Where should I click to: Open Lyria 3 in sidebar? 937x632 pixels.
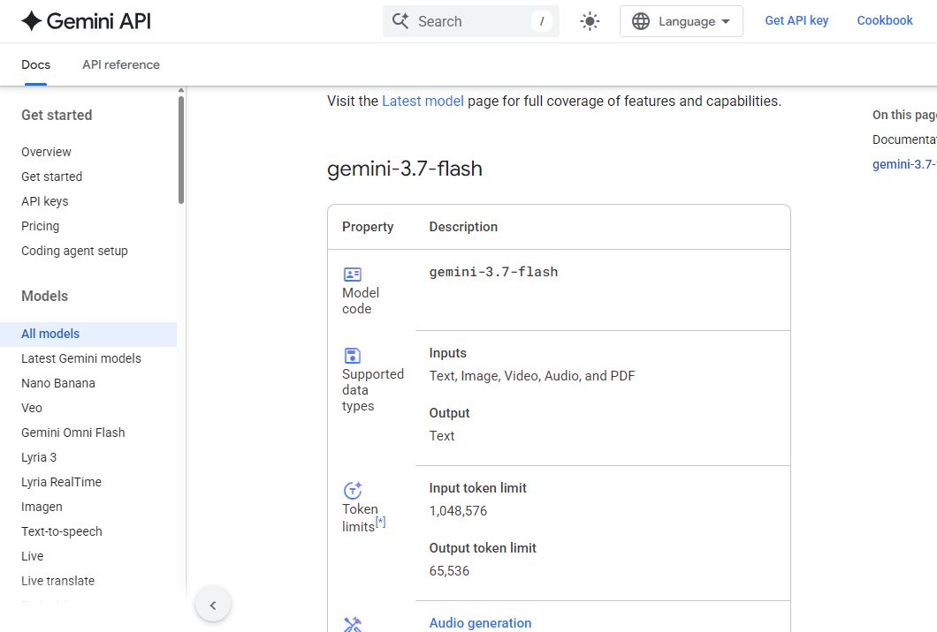(39, 457)
